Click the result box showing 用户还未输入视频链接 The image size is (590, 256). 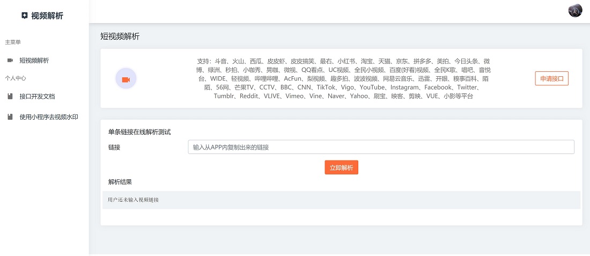(x=341, y=200)
